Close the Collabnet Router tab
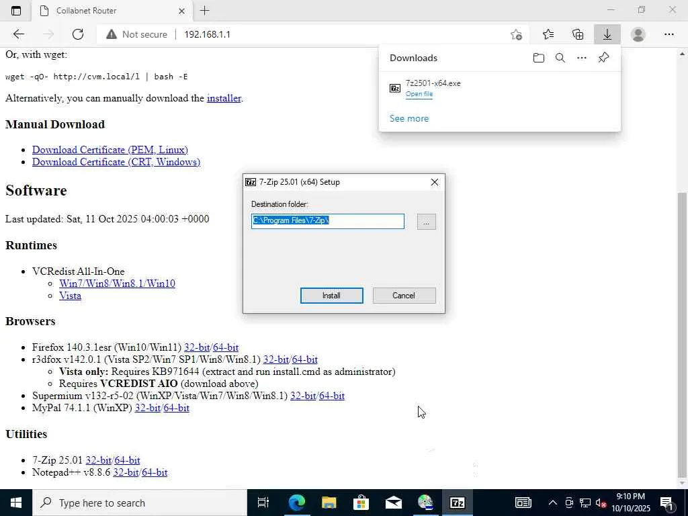688x516 pixels. click(x=181, y=11)
